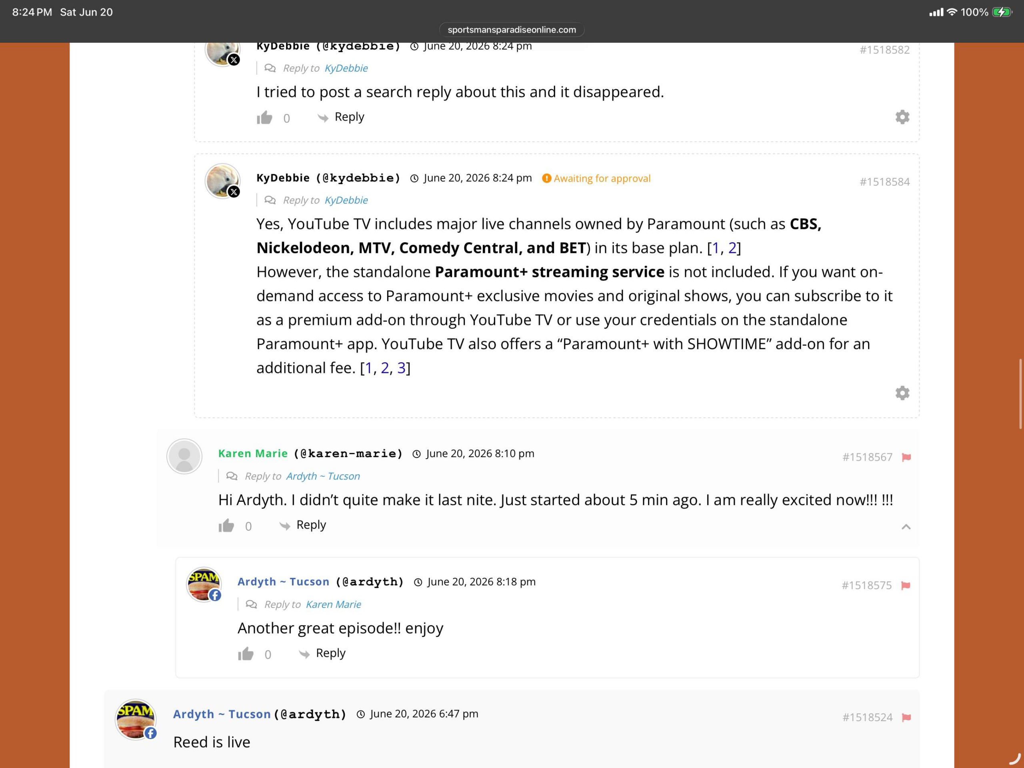Click the page scrollbar on the right edge
Viewport: 1024px width, 768px height.
coord(1020,394)
